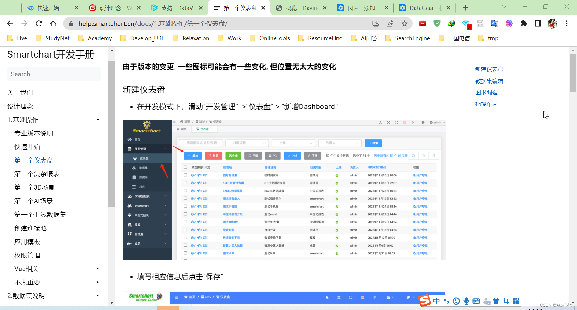Open the Chrome extensions puzzle menu
Image resolution: width=577 pixels, height=310 pixels.
coord(523,23)
